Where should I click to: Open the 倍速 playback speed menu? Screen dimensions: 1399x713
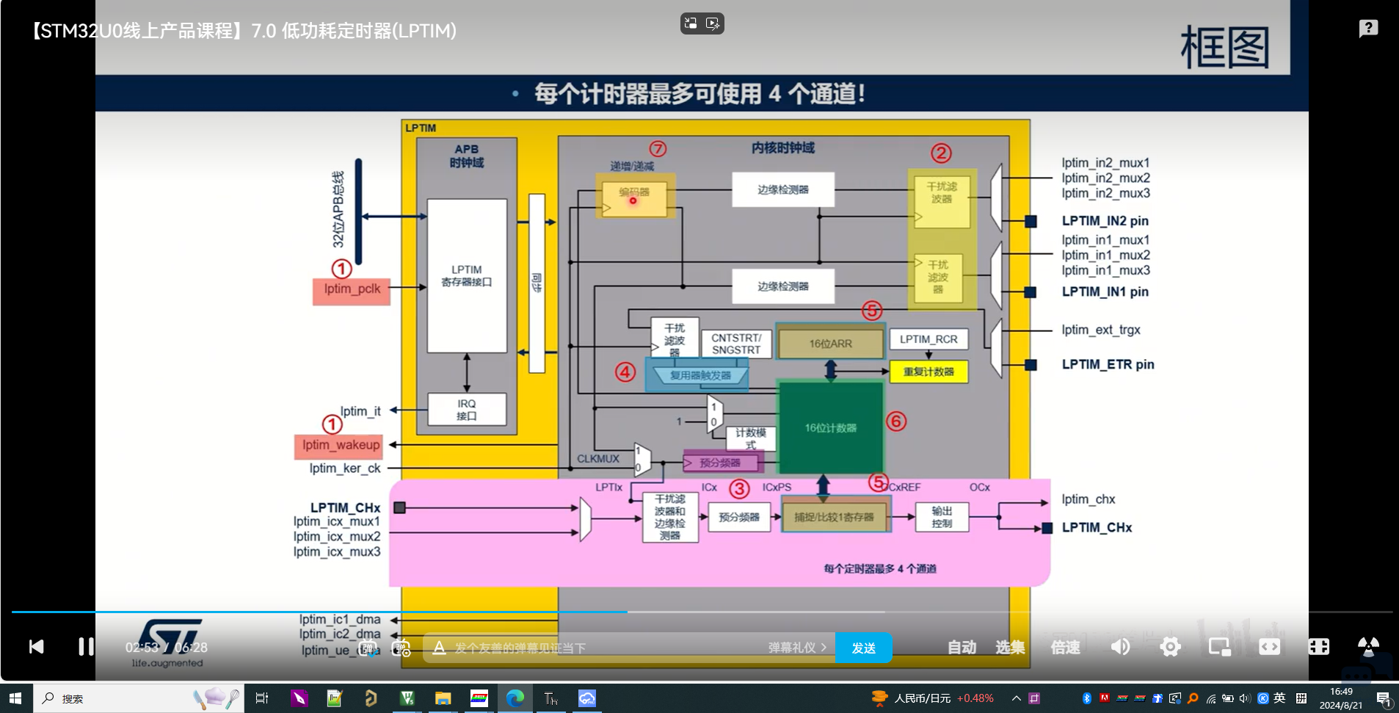(1065, 647)
